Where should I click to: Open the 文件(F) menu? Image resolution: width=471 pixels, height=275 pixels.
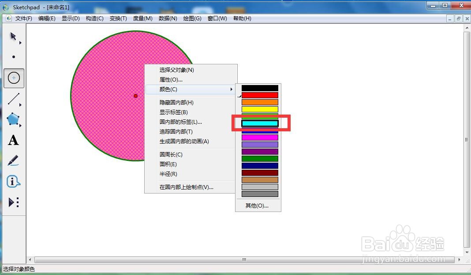click(x=24, y=19)
